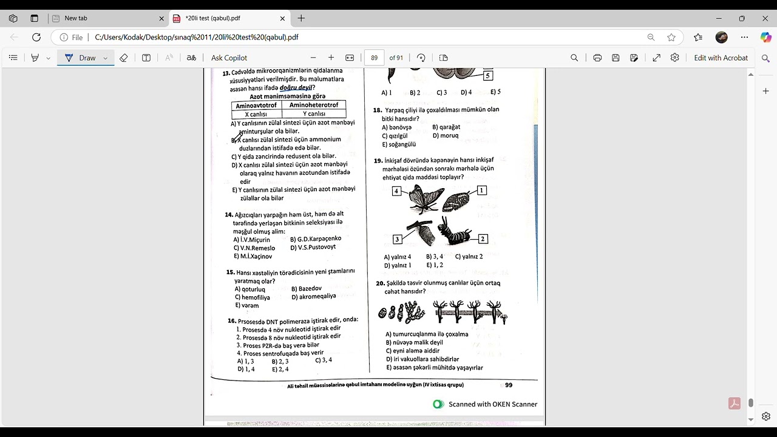Click the Read aloud icon

point(169,58)
